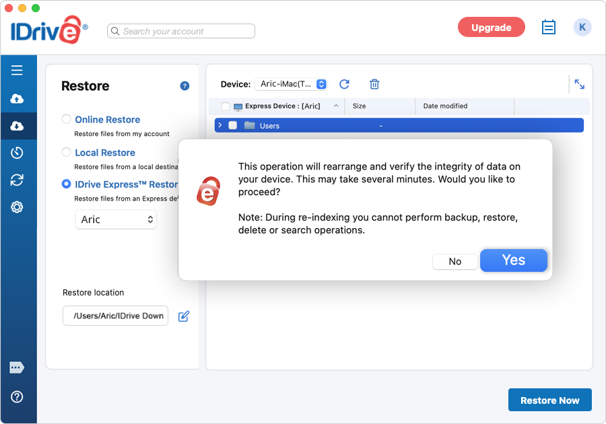Expand the file panel to full view

pyautogui.click(x=579, y=84)
